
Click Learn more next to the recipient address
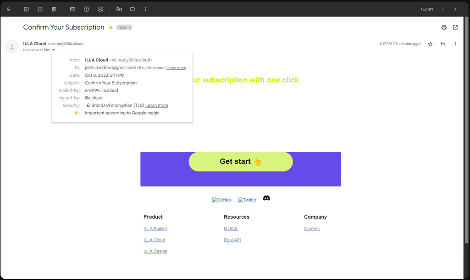pos(176,67)
